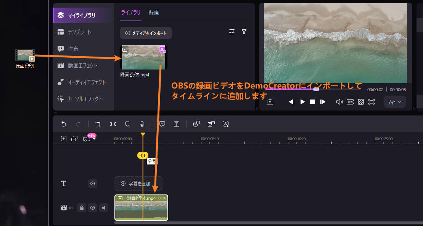Mute audio on video track 01
The width and height of the screenshot is (423, 226).
pyautogui.click(x=104, y=208)
